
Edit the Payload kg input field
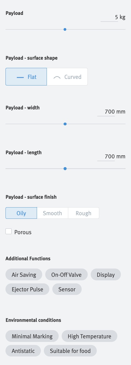click(109, 17)
